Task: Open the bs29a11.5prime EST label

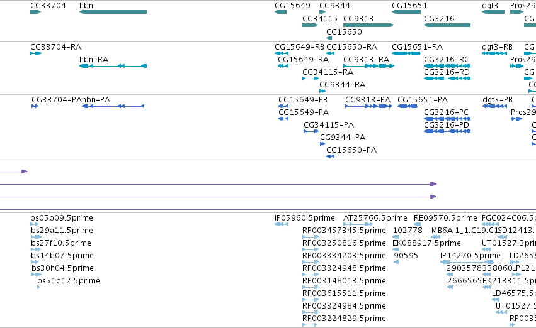Action: tap(62, 231)
